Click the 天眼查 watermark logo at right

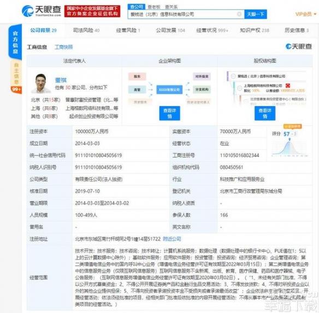299,46
